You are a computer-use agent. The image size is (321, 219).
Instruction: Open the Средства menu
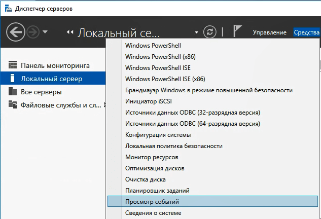click(x=306, y=32)
